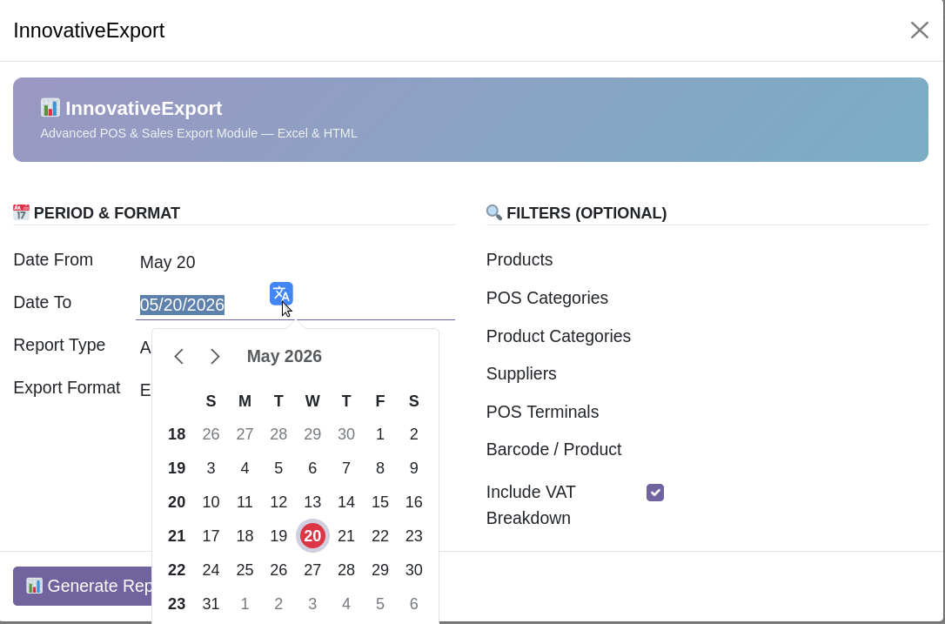
Task: Click the magnifier icon by Filters heading
Action: click(494, 212)
